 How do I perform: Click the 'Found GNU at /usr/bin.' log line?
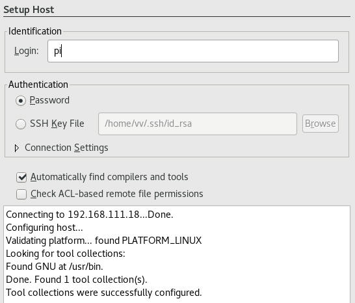[55, 267]
